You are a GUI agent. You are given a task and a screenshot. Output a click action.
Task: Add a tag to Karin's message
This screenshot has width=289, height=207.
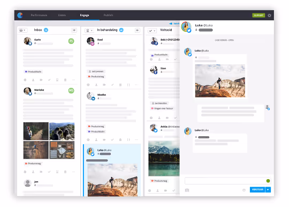[x=41, y=80]
